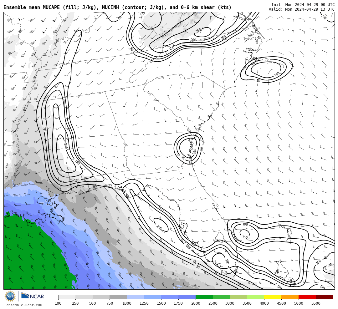This screenshot has height=309, width=338.
Task: Click the '1250' tick label under the colorbar
Action: click(x=144, y=303)
